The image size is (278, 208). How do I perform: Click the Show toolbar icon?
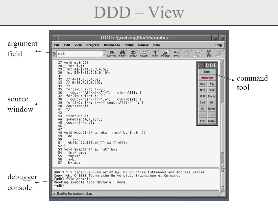click(x=187, y=54)
